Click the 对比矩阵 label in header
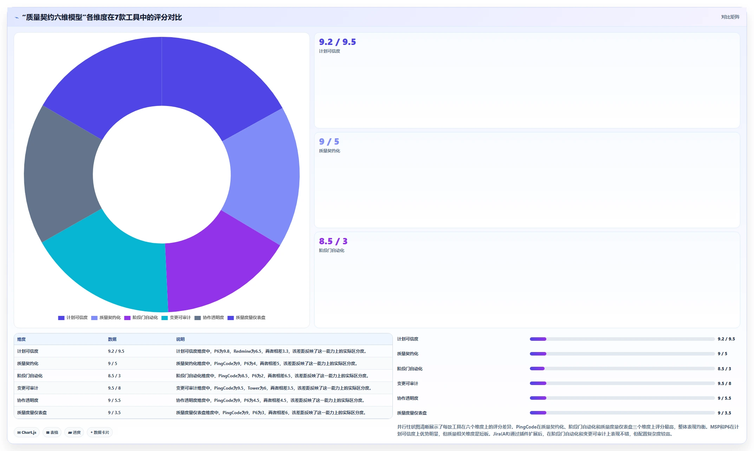 [x=730, y=17]
